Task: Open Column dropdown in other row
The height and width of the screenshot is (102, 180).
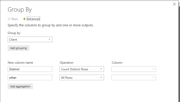Action: 134,77
